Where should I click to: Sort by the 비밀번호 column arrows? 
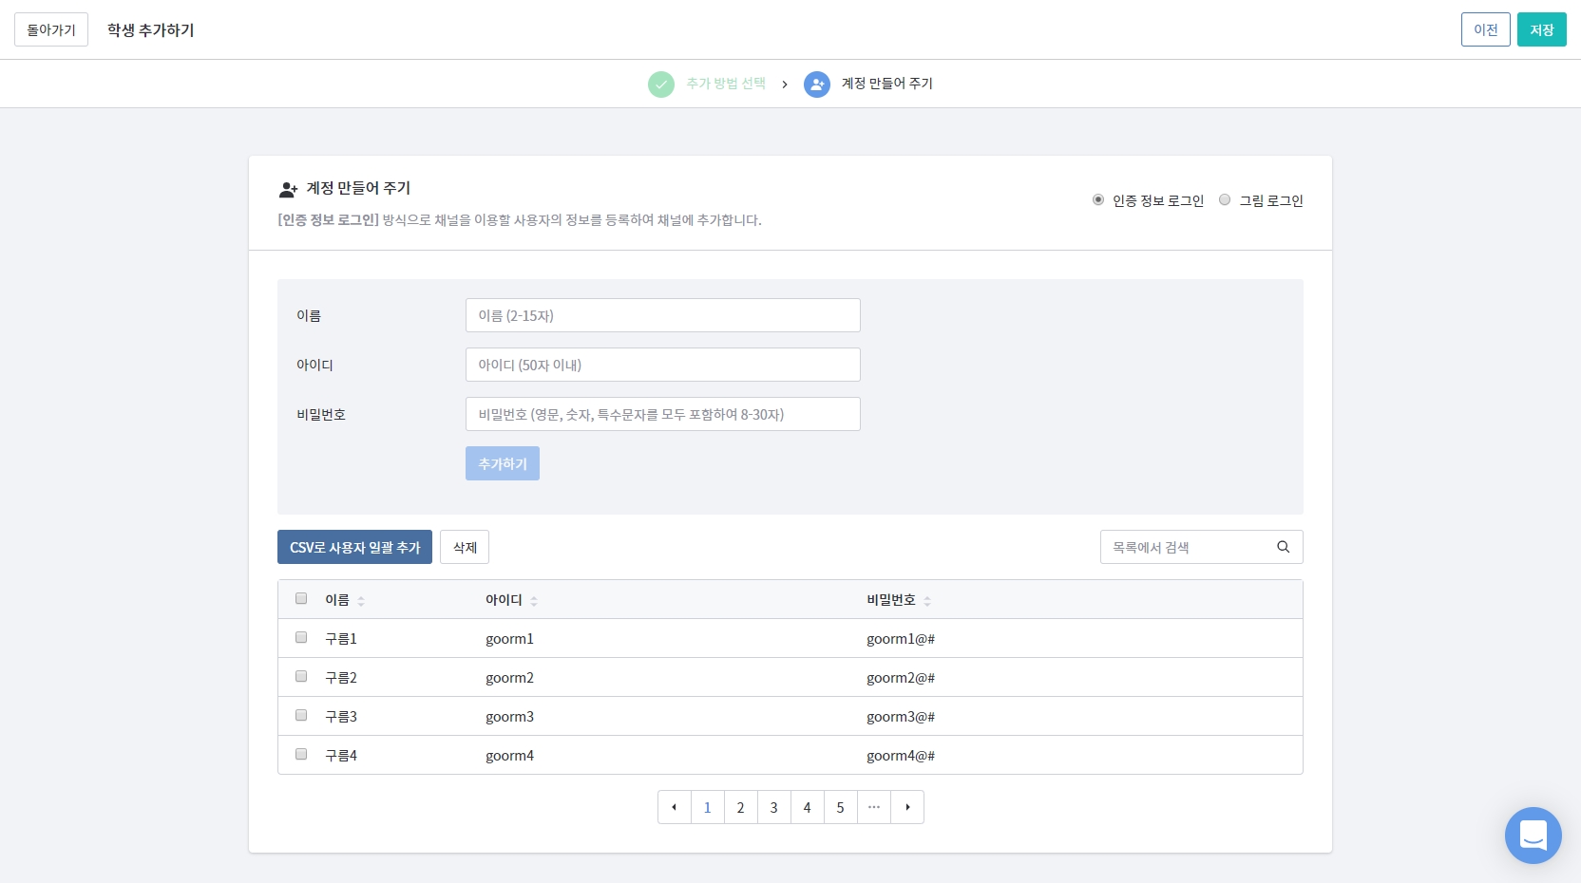(x=927, y=601)
